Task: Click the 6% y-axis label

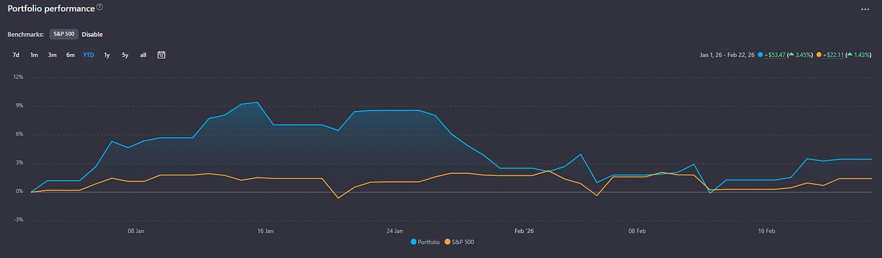Action: (x=19, y=134)
